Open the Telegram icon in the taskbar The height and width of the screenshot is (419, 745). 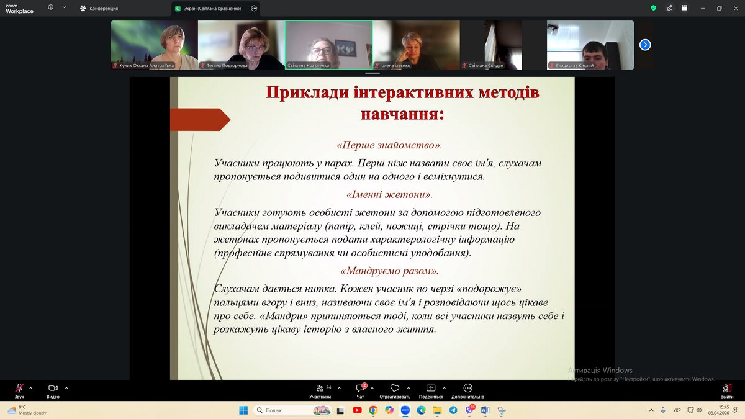(x=453, y=410)
